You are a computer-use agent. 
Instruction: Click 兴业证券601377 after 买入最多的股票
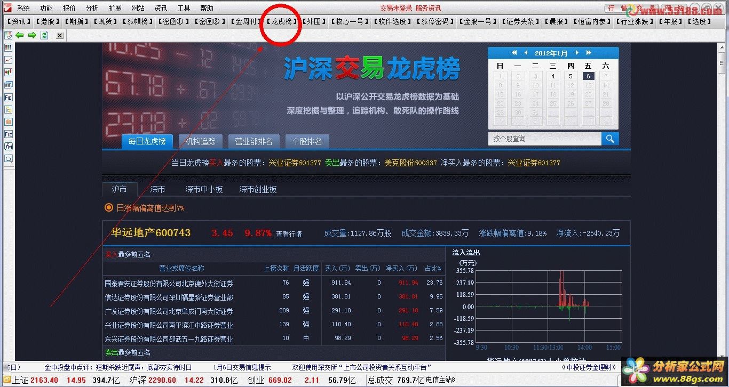point(295,163)
